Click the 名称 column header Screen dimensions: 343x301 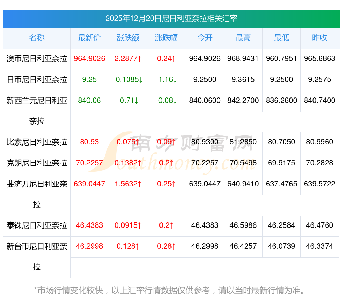pos(37,38)
